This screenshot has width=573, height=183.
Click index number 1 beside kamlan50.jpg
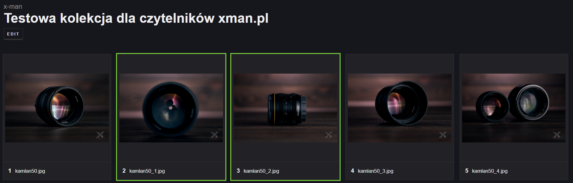(10, 171)
